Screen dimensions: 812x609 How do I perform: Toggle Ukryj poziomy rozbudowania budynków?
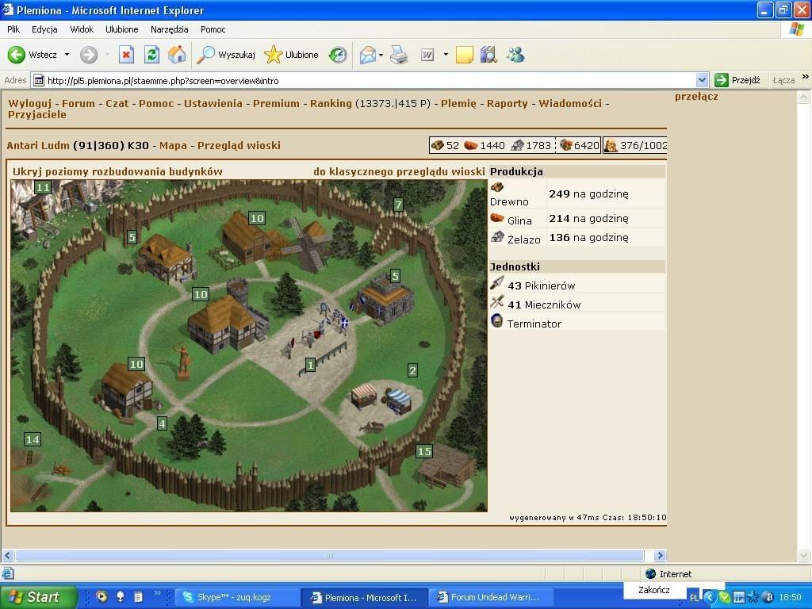(x=117, y=171)
